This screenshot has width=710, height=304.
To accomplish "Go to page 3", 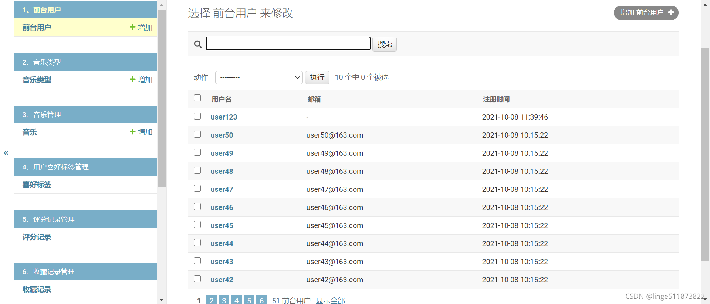I will pos(224,300).
